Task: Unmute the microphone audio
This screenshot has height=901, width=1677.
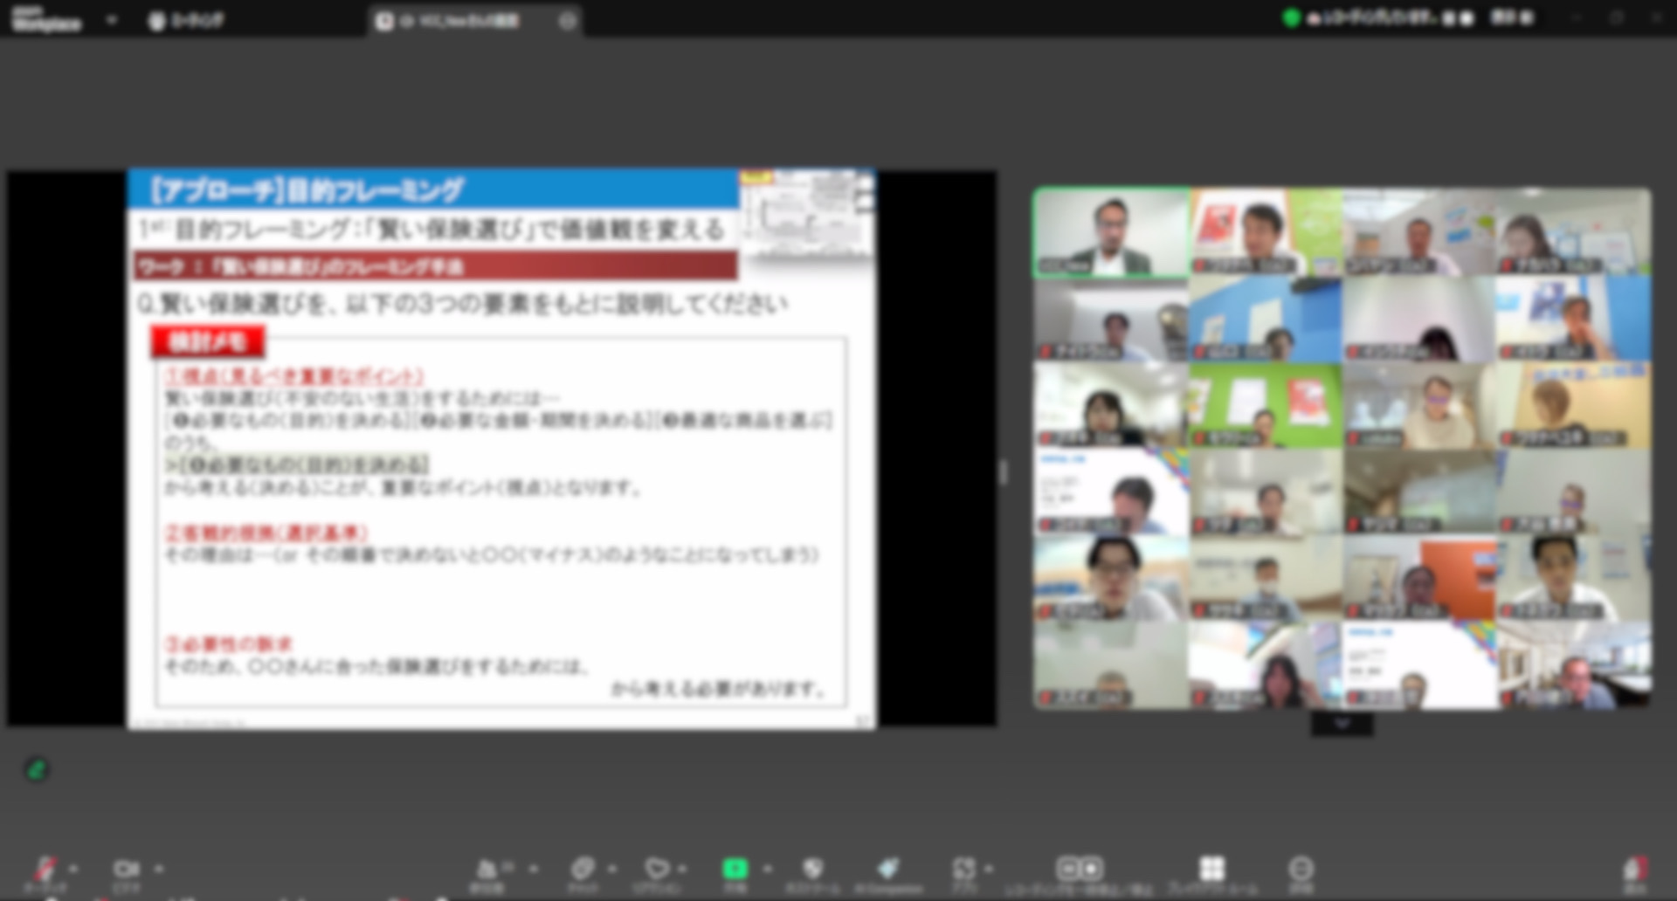Action: [44, 870]
